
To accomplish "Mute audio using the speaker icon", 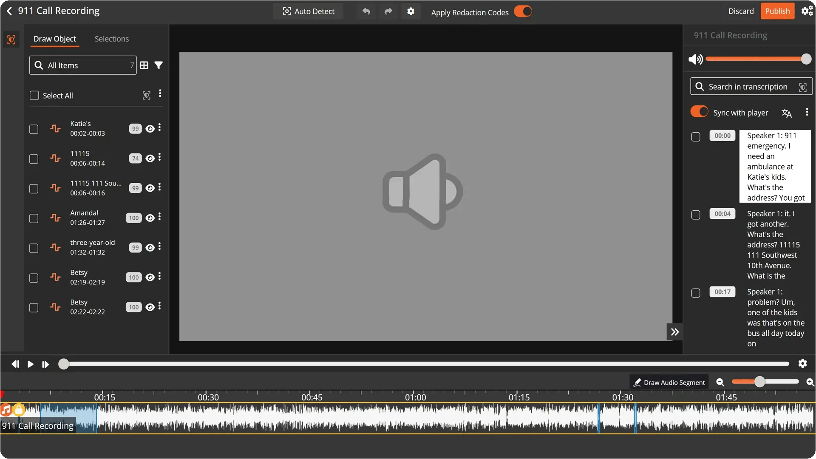I will (695, 59).
